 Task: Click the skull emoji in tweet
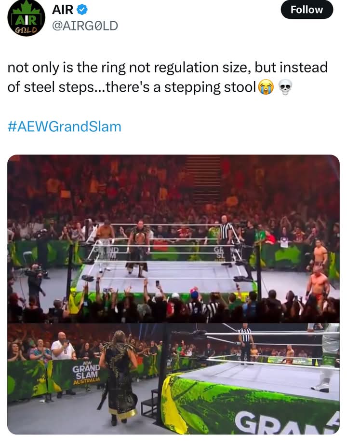pos(285,87)
